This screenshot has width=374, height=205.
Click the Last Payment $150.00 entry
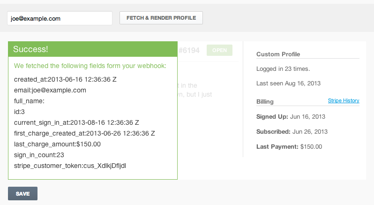pos(289,146)
